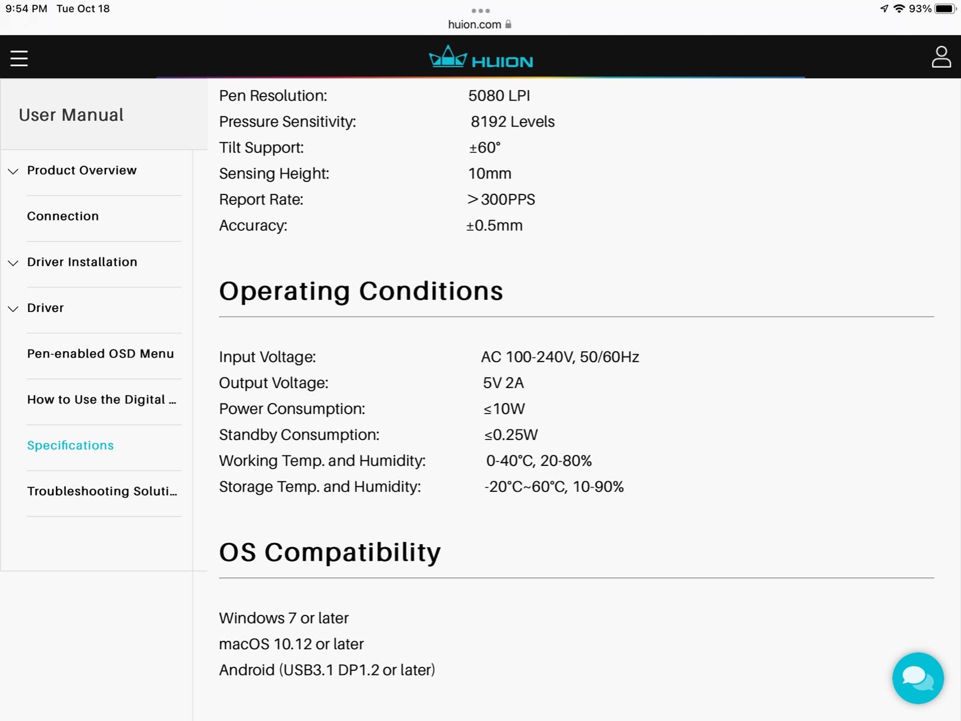Click the User Manual heading

(71, 115)
